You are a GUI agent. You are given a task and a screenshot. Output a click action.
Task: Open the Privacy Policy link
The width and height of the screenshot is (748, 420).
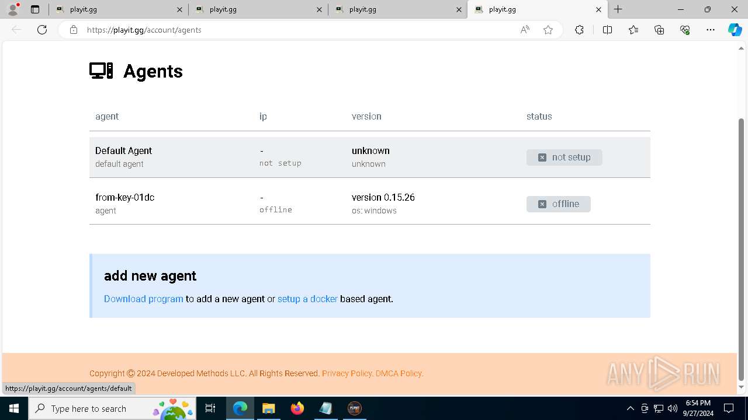pyautogui.click(x=347, y=373)
